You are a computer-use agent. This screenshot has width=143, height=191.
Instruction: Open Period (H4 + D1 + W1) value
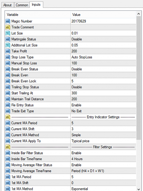pyautogui.click(x=103, y=171)
